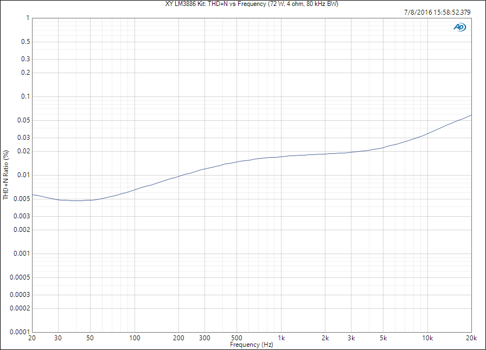
Task: Click the '200' frequency tick label
Action: click(x=178, y=338)
